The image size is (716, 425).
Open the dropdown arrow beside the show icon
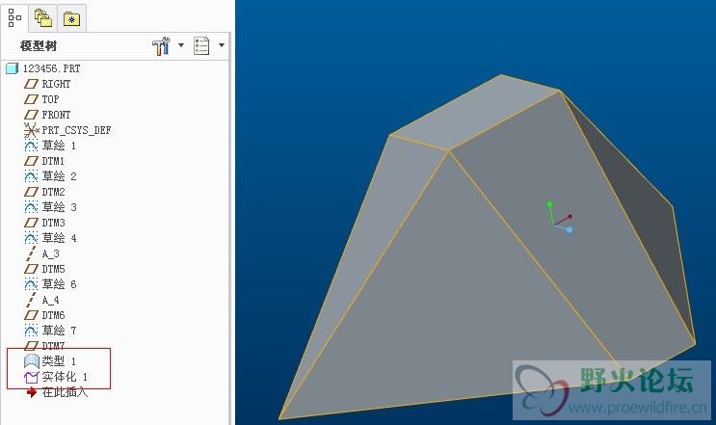[x=222, y=45]
